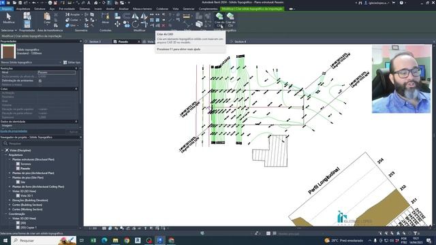436x245 pixels.
Task: Select the Mirror pick axis tool
Action: tap(135, 16)
